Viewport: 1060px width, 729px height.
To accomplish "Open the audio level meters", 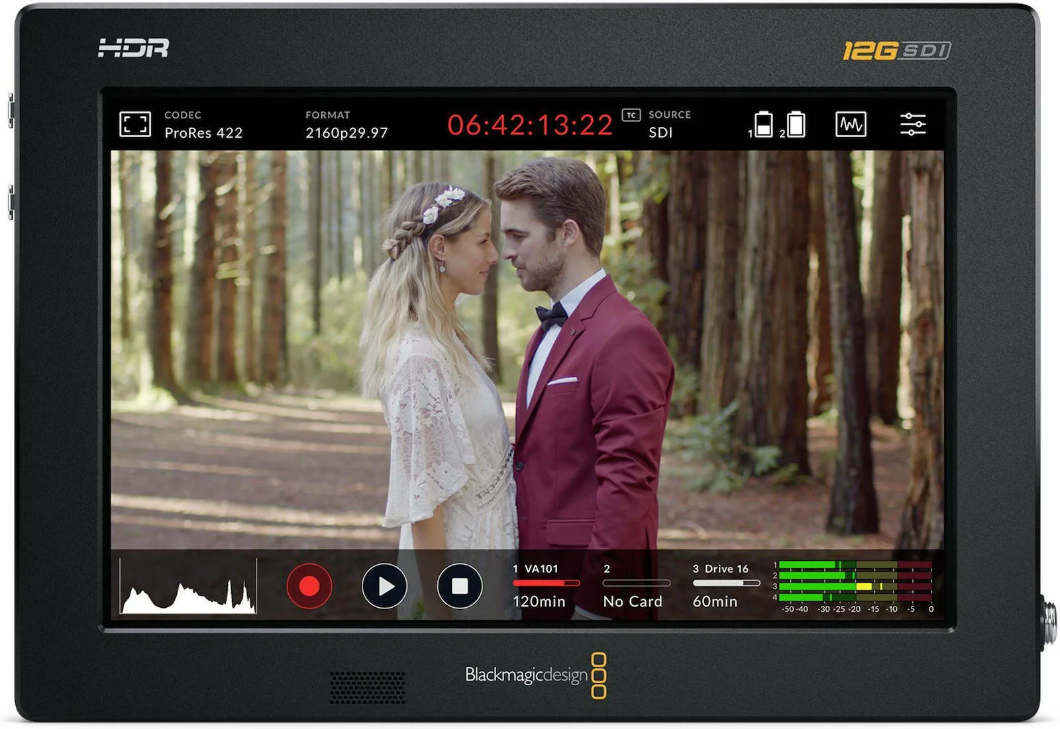I will (x=854, y=587).
